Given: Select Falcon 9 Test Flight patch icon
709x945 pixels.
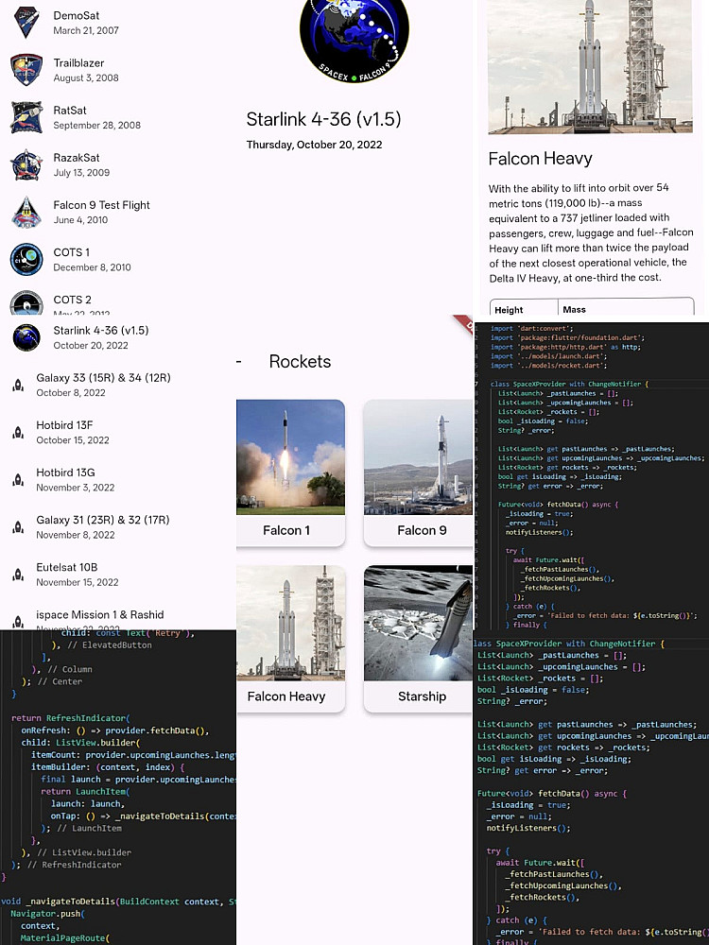Looking at the screenshot, I should coord(26,212).
